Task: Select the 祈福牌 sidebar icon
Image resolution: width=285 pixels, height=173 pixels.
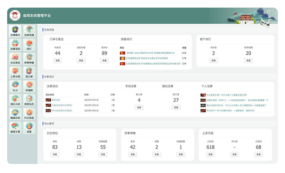Action: point(29,86)
